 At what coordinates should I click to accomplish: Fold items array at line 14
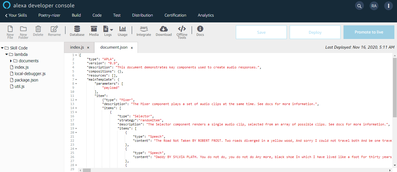(76, 108)
